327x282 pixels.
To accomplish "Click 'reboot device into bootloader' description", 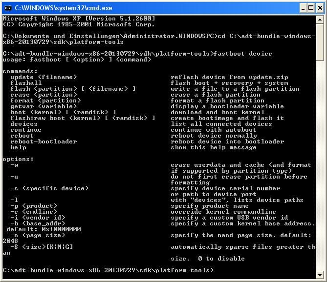I will coord(227,141).
